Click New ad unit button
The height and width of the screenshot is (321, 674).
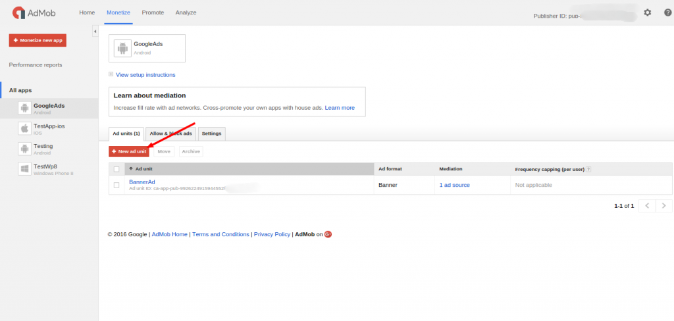(x=129, y=151)
